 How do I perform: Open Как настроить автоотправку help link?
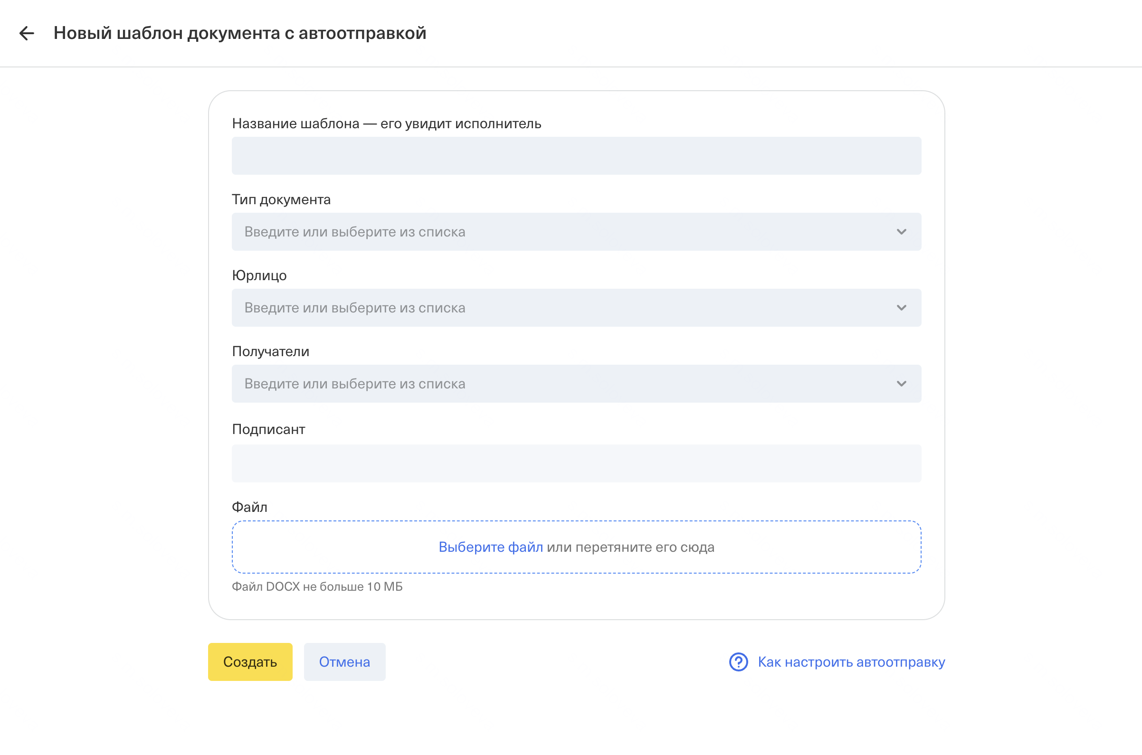pyautogui.click(x=851, y=662)
